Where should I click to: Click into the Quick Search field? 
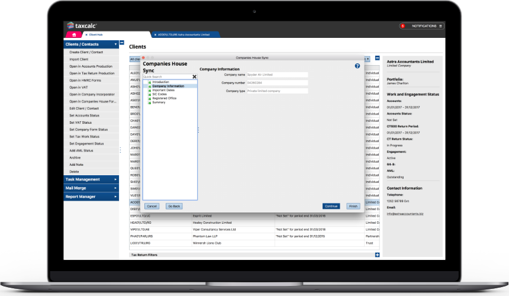click(x=167, y=76)
